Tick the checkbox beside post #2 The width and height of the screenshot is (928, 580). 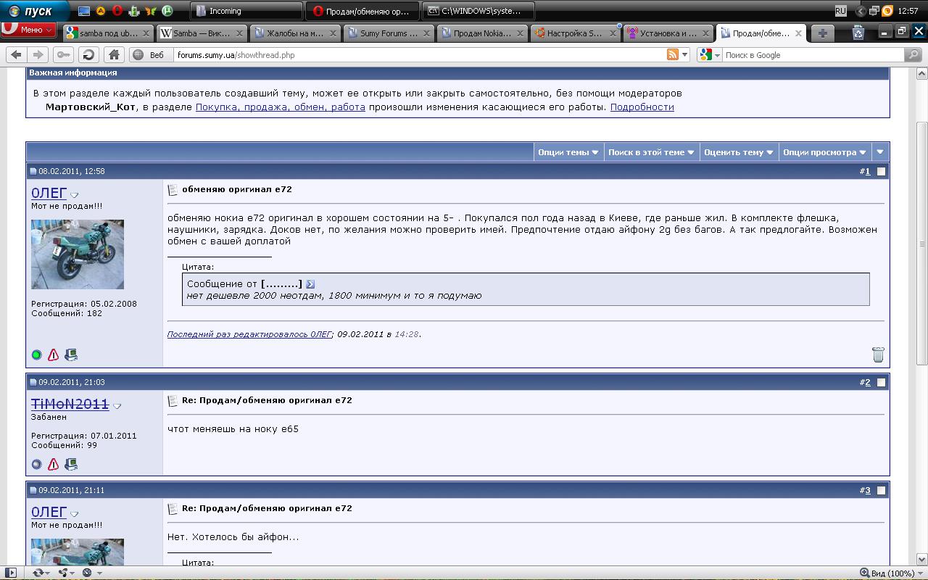(x=882, y=383)
